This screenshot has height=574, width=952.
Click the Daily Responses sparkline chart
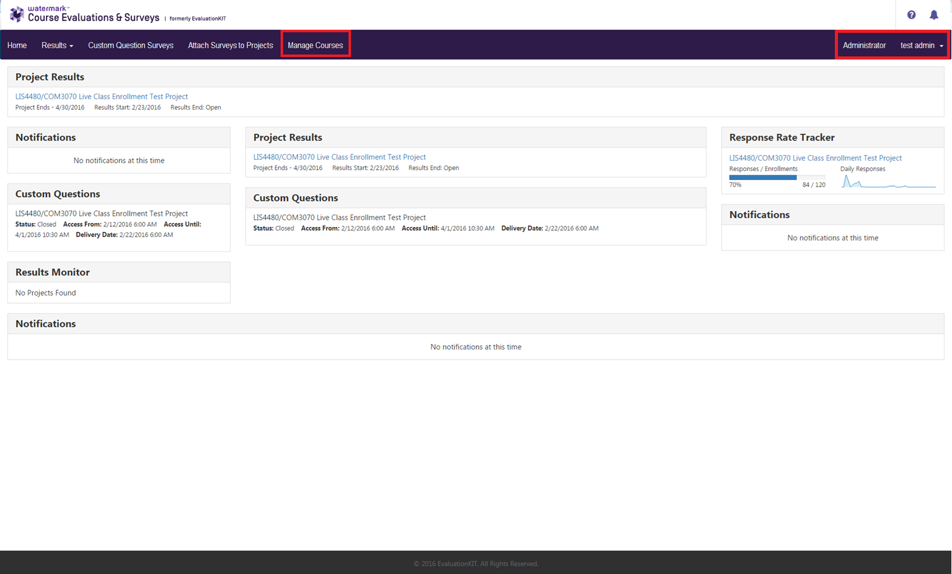tap(888, 182)
